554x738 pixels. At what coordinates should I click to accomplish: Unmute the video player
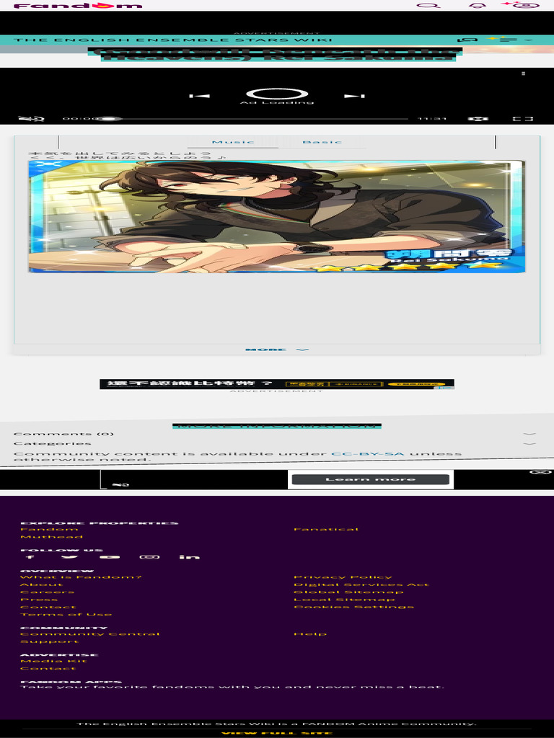32,119
